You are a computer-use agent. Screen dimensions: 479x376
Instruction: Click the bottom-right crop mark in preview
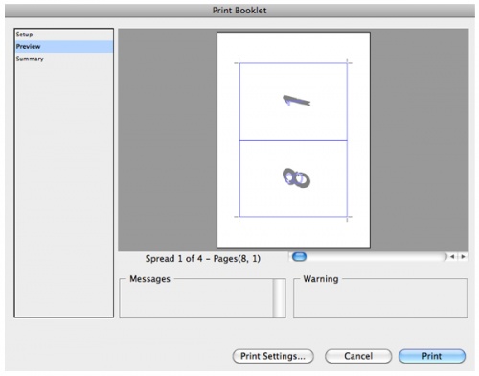pos(349,218)
